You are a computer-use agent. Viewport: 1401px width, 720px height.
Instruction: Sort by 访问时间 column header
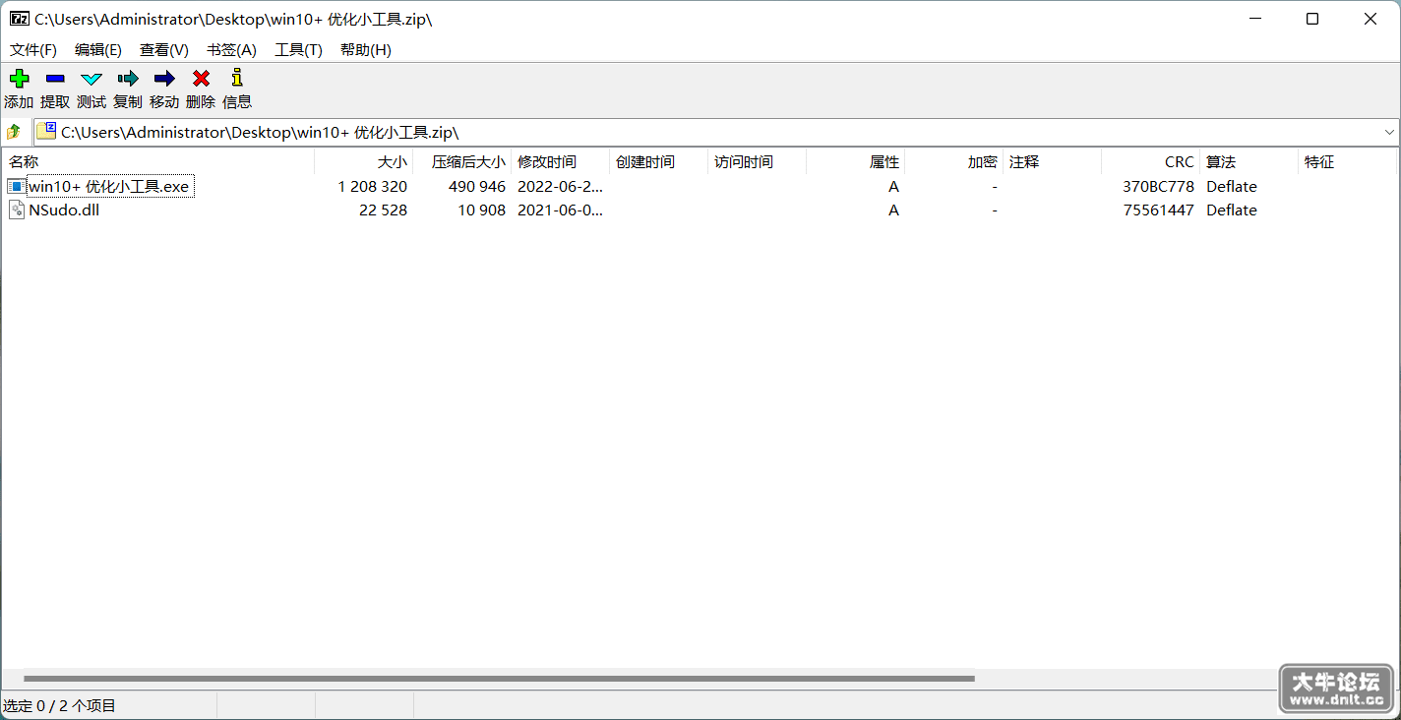pos(757,162)
